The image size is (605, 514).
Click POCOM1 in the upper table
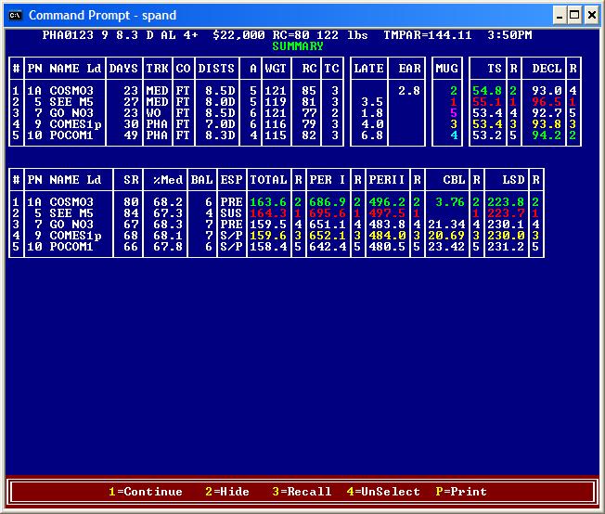click(71, 135)
